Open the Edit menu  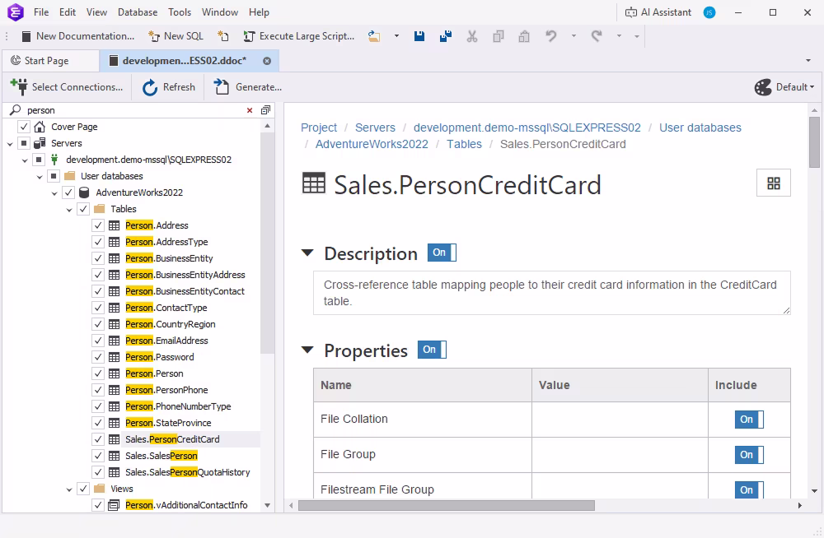[68, 12]
